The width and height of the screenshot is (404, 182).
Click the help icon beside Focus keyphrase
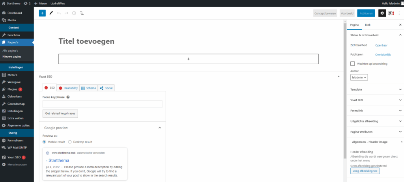[x=68, y=97]
